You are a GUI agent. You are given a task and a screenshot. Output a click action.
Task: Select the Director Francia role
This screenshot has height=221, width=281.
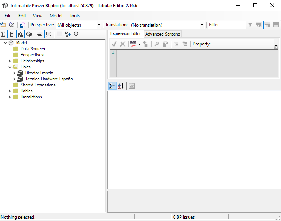point(39,73)
